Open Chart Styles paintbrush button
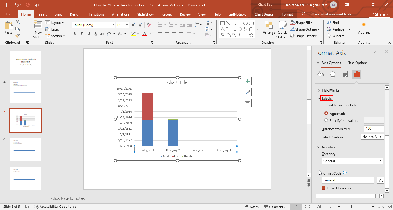This screenshot has height=210, width=393. point(248,92)
